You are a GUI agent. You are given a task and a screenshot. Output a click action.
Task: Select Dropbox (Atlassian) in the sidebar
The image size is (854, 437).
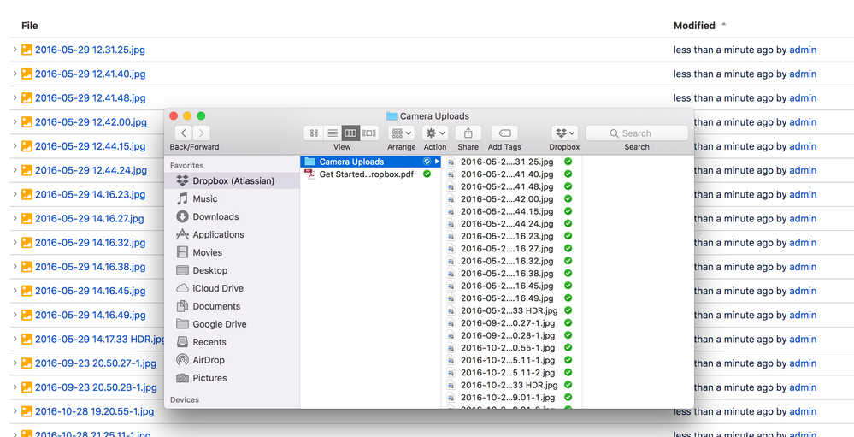tap(232, 181)
